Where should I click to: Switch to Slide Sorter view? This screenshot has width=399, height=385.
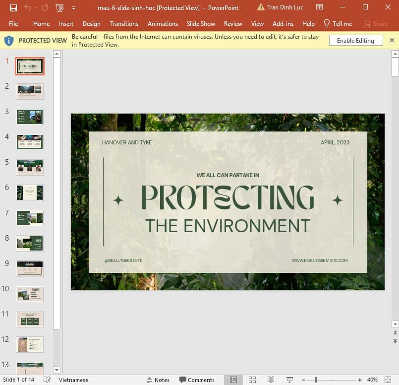(252, 380)
